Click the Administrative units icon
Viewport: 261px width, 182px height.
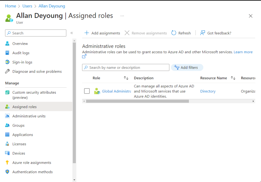pos(7,116)
